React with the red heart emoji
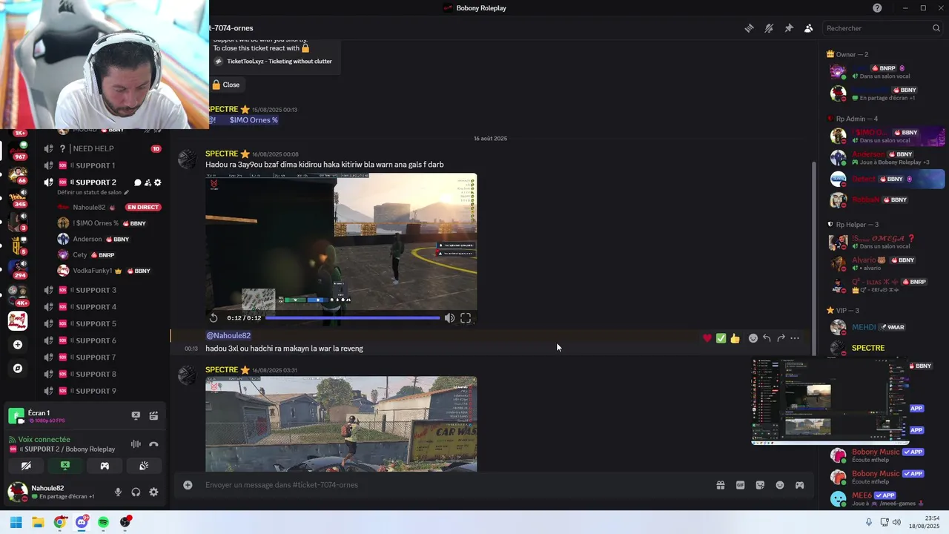This screenshot has height=534, width=949. (x=707, y=338)
